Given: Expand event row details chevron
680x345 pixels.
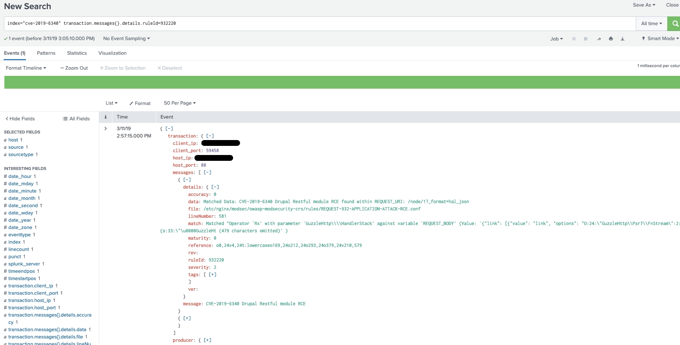Looking at the screenshot, I should 105,128.
